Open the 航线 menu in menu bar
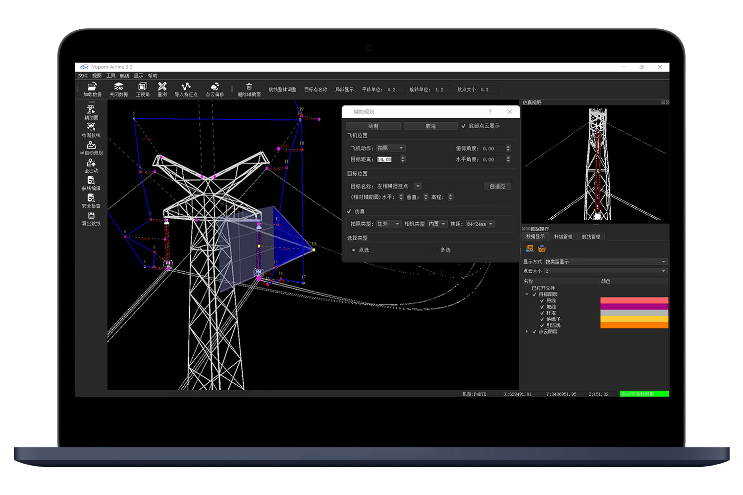 [124, 76]
